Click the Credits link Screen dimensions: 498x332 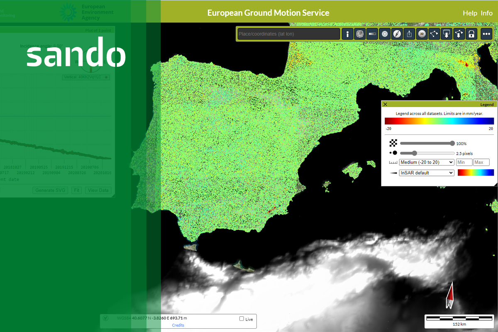[x=178, y=325]
